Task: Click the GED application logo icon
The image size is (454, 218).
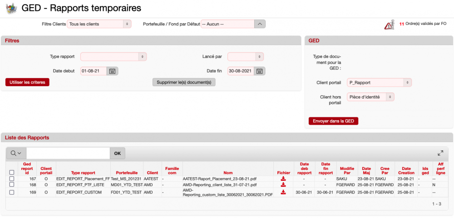Action: pyautogui.click(x=11, y=8)
